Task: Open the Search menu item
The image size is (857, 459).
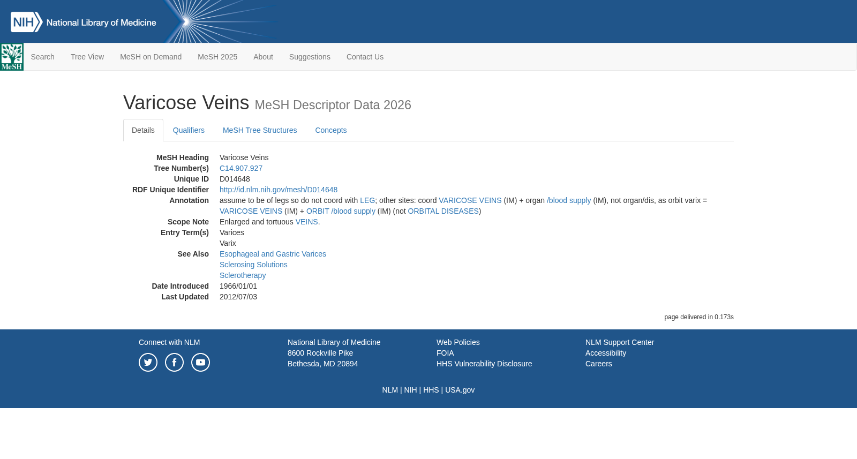Action: click(x=42, y=57)
